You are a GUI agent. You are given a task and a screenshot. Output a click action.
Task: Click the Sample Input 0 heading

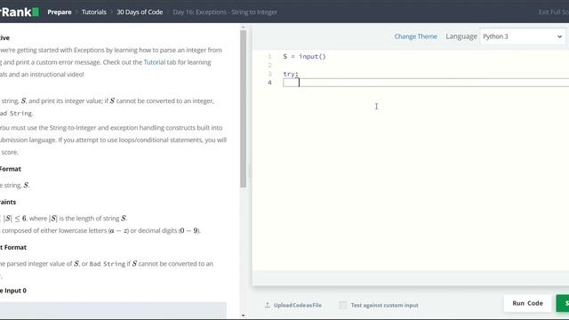[x=13, y=291]
